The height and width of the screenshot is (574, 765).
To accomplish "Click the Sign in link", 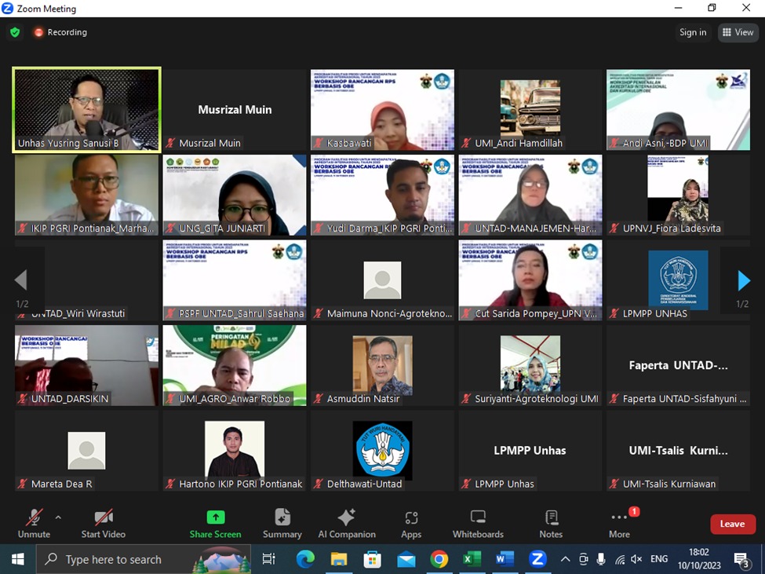I will coord(692,32).
